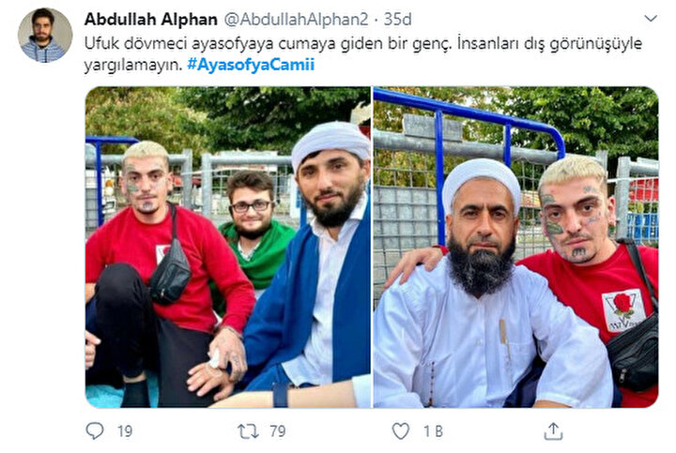Open the tweet options chevron menu
This screenshot has height=453, width=676.
point(650,18)
